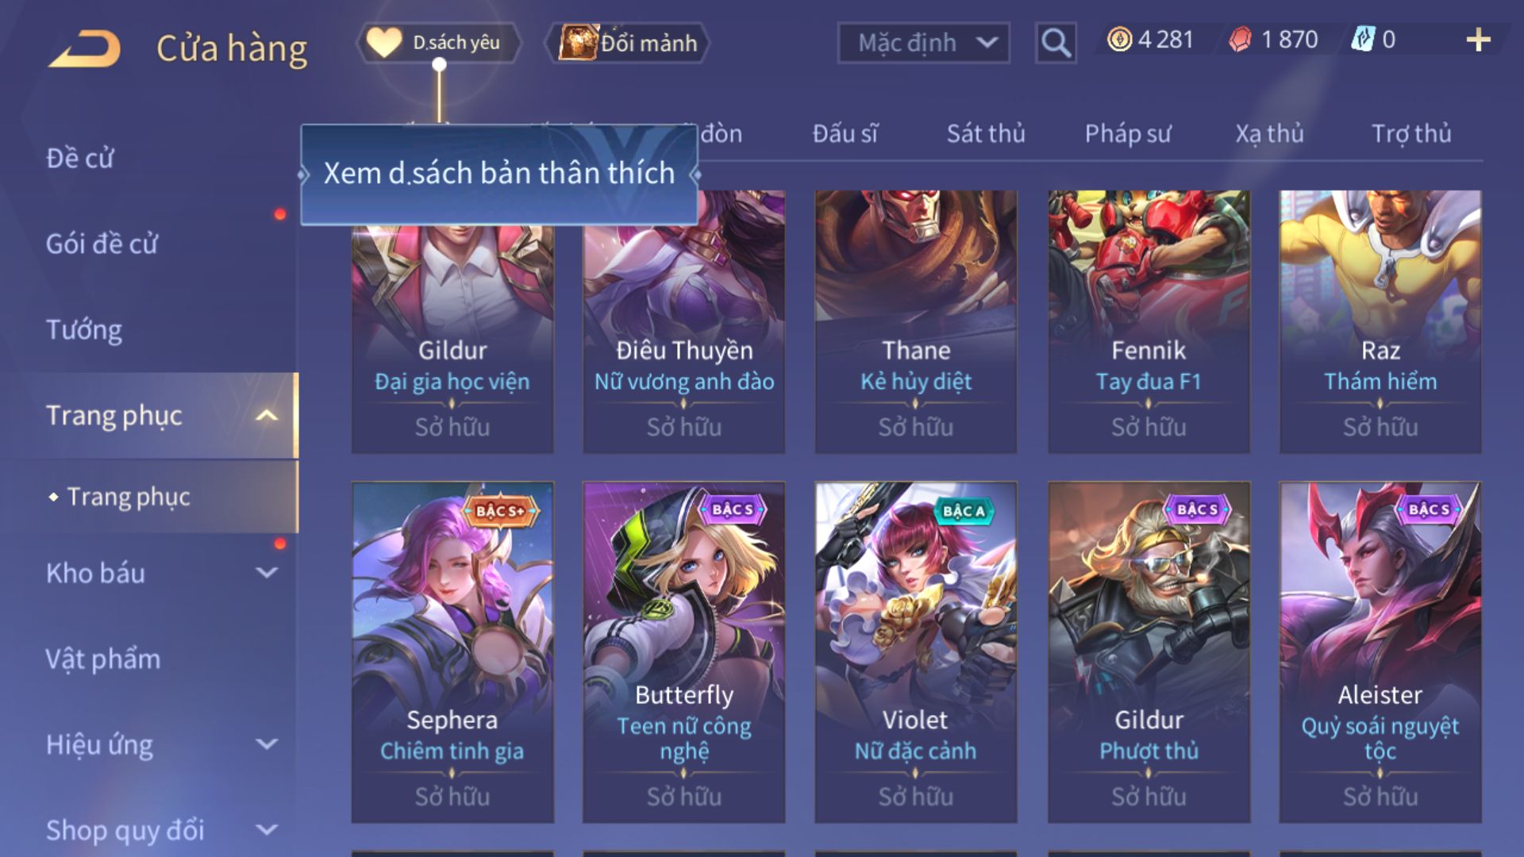Open the D.sách yêu heart favorites
This screenshot has height=857, width=1524.
click(439, 42)
